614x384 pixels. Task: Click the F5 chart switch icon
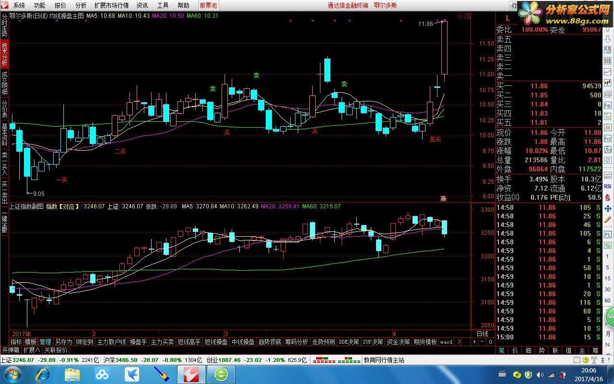tap(608, 235)
